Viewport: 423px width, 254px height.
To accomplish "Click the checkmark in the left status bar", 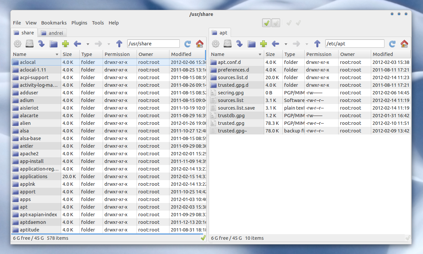I will click(x=203, y=238).
